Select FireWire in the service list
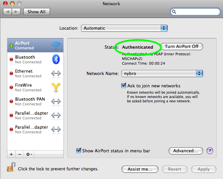 [x=35, y=87]
